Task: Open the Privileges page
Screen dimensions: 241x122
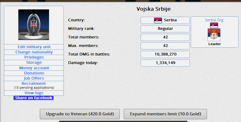Action: [34, 57]
